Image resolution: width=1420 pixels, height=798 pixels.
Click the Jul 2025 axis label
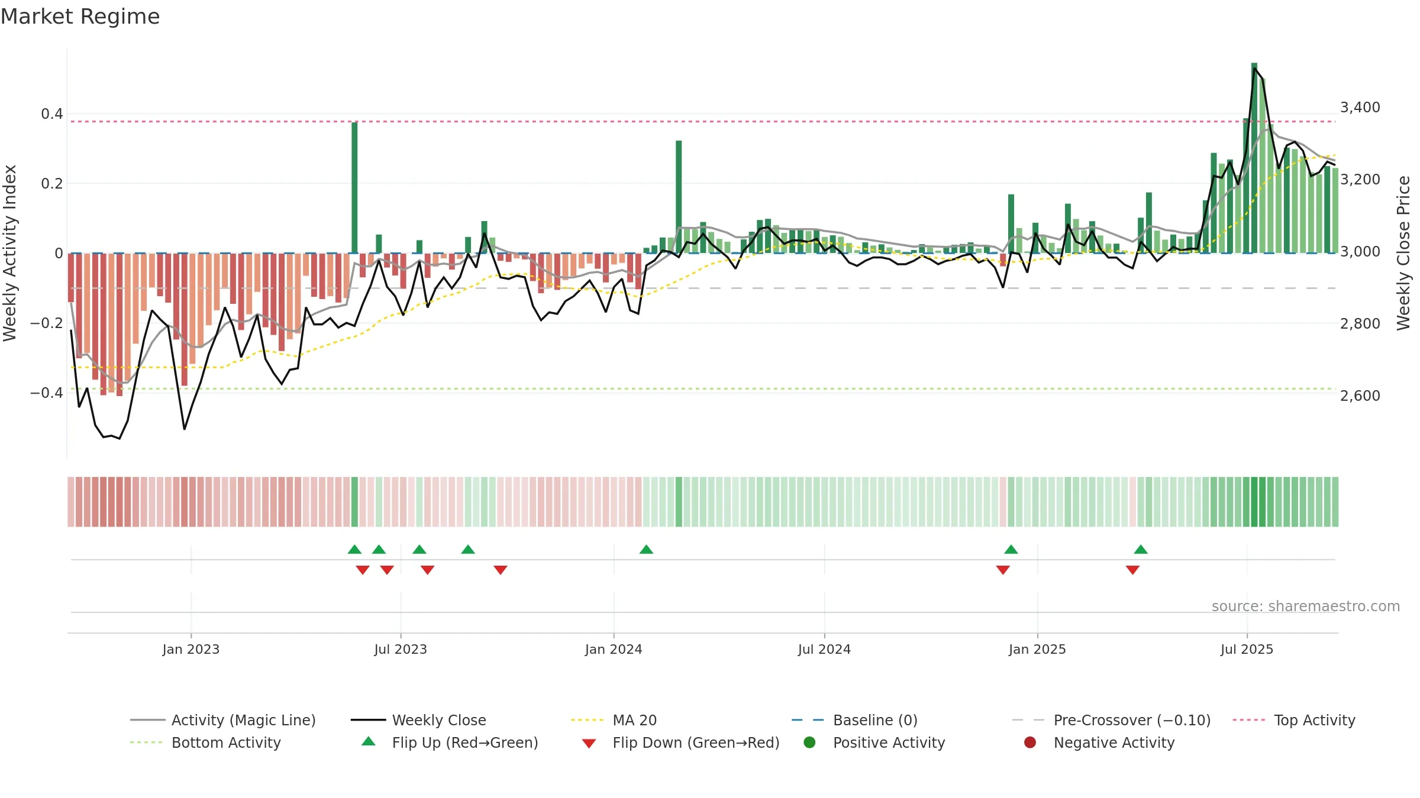click(x=1247, y=649)
